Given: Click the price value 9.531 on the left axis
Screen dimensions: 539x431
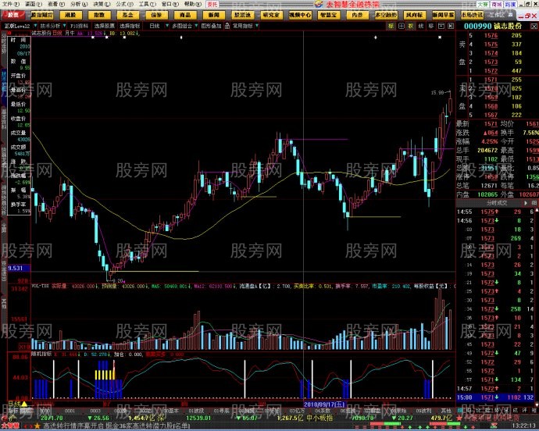Looking at the screenshot, I should [x=15, y=268].
